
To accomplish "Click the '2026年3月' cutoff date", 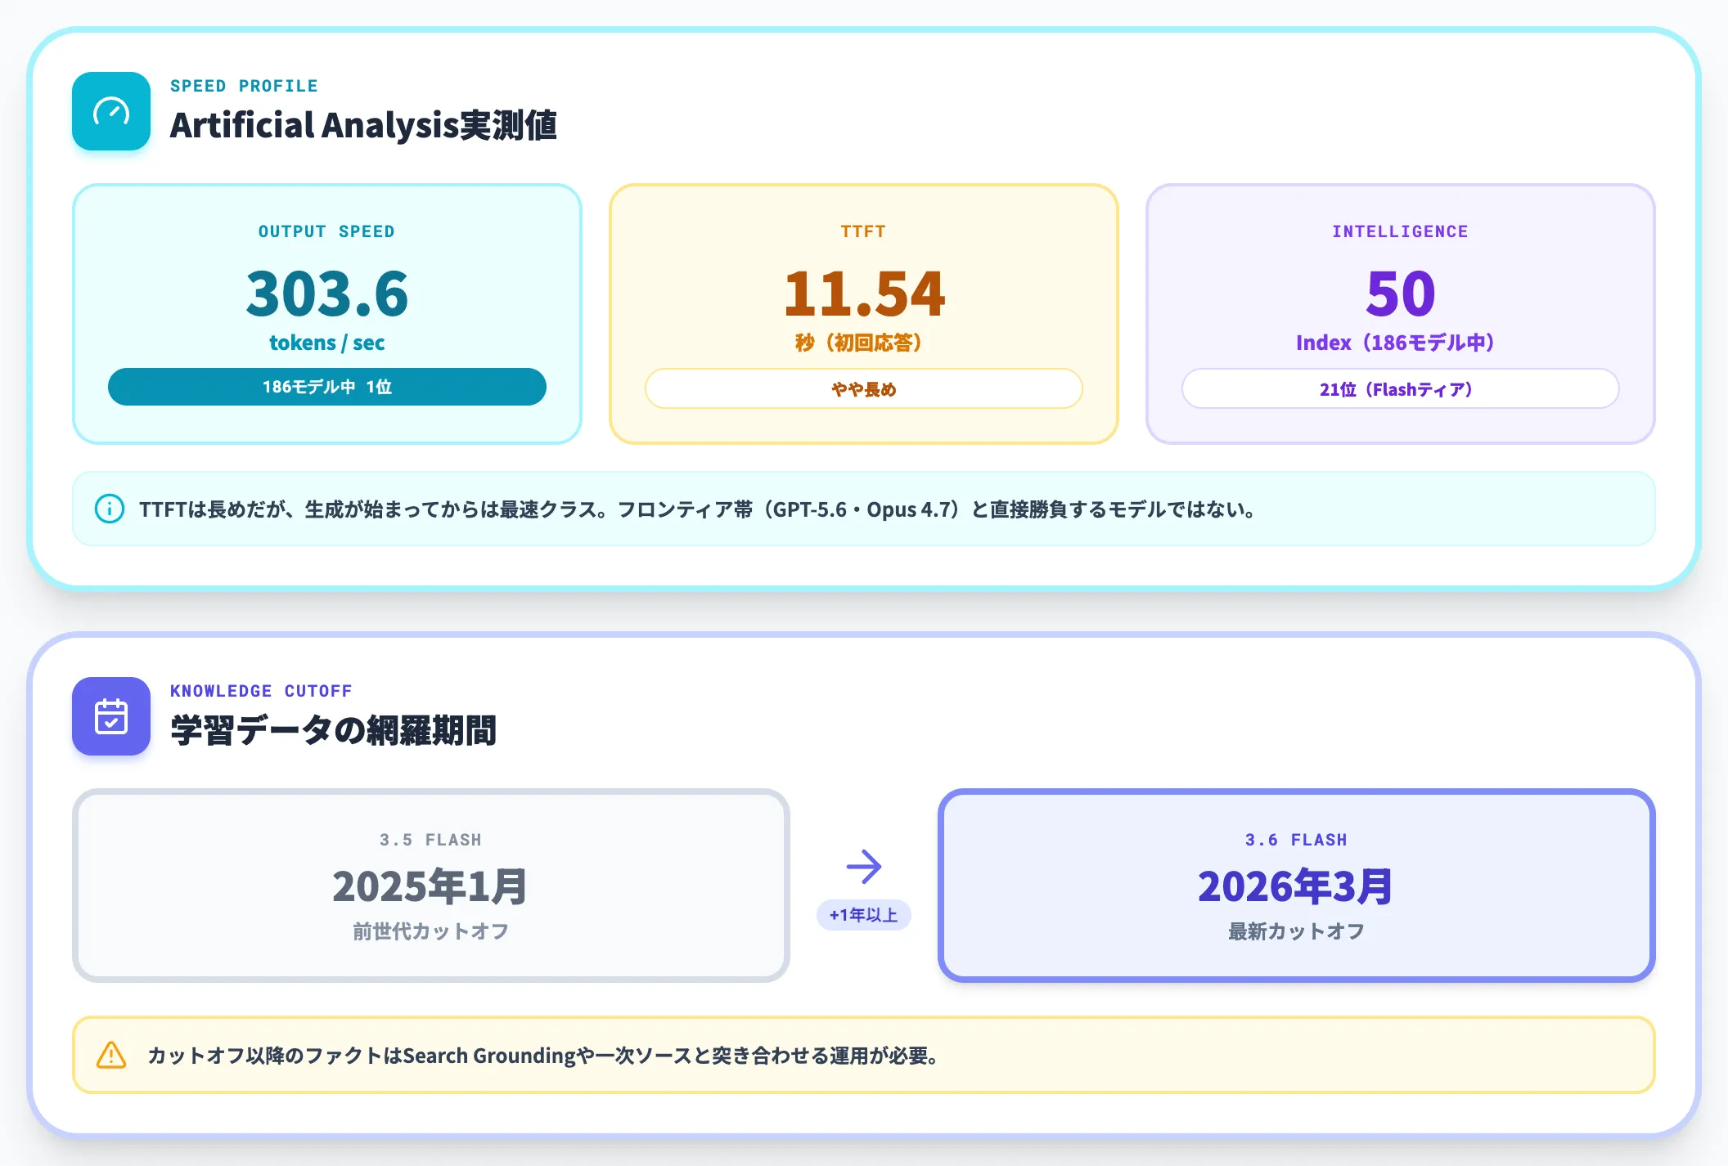I will pos(1297,886).
